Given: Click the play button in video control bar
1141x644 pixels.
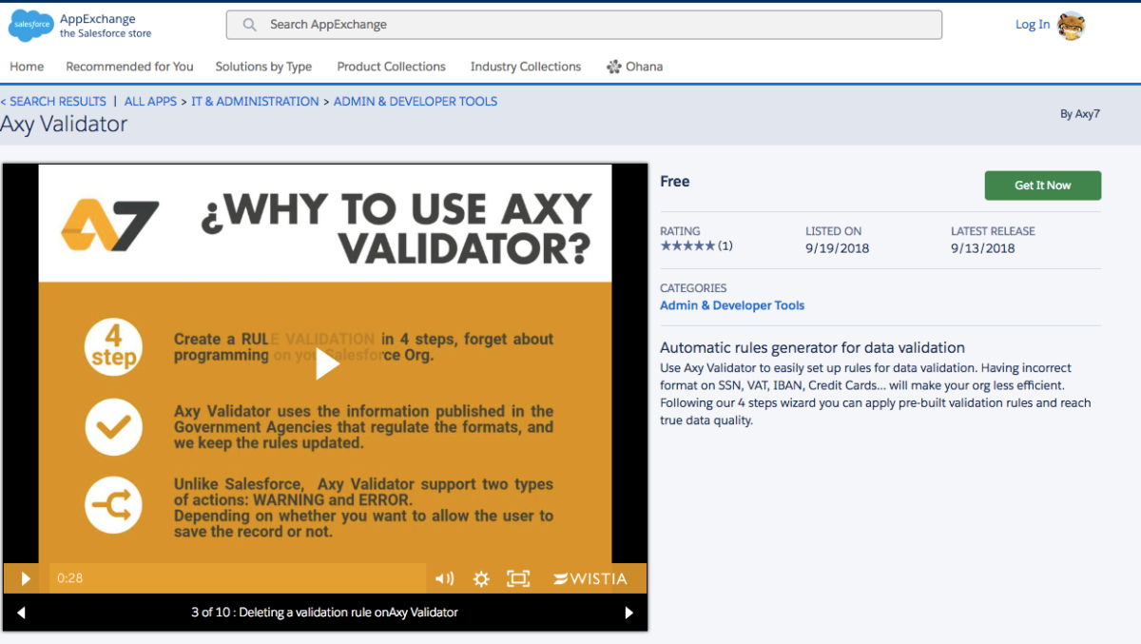Looking at the screenshot, I should (x=26, y=578).
